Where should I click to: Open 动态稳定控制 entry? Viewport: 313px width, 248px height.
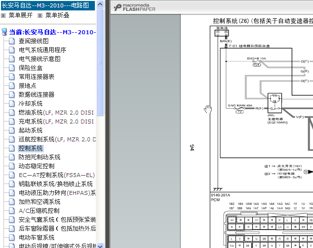pos(37,166)
